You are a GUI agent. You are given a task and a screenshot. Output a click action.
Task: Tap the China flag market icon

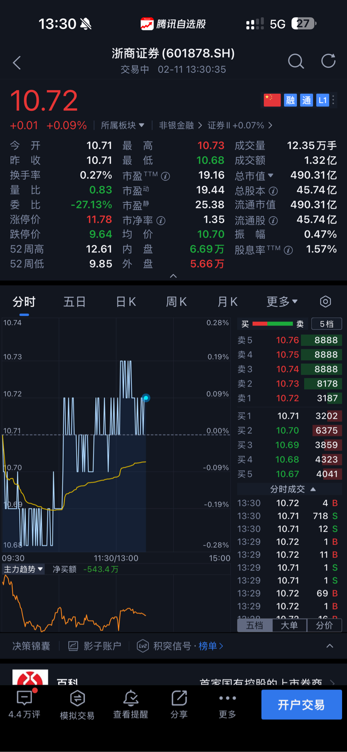272,100
